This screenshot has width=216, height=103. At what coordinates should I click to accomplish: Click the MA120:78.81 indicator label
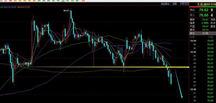pyautogui.click(x=10, y=7)
